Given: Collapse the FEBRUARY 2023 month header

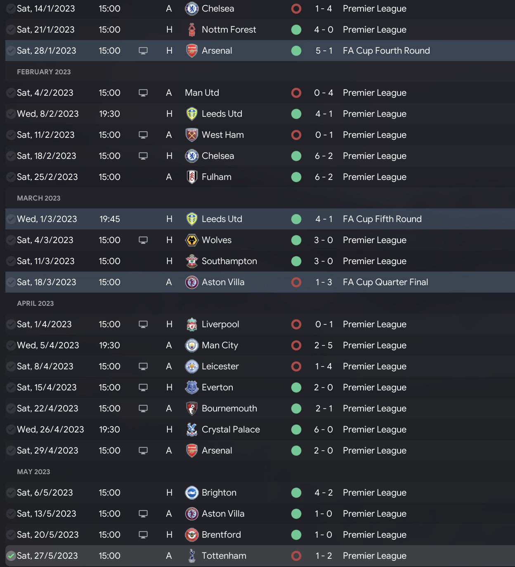Looking at the screenshot, I should pyautogui.click(x=44, y=72).
